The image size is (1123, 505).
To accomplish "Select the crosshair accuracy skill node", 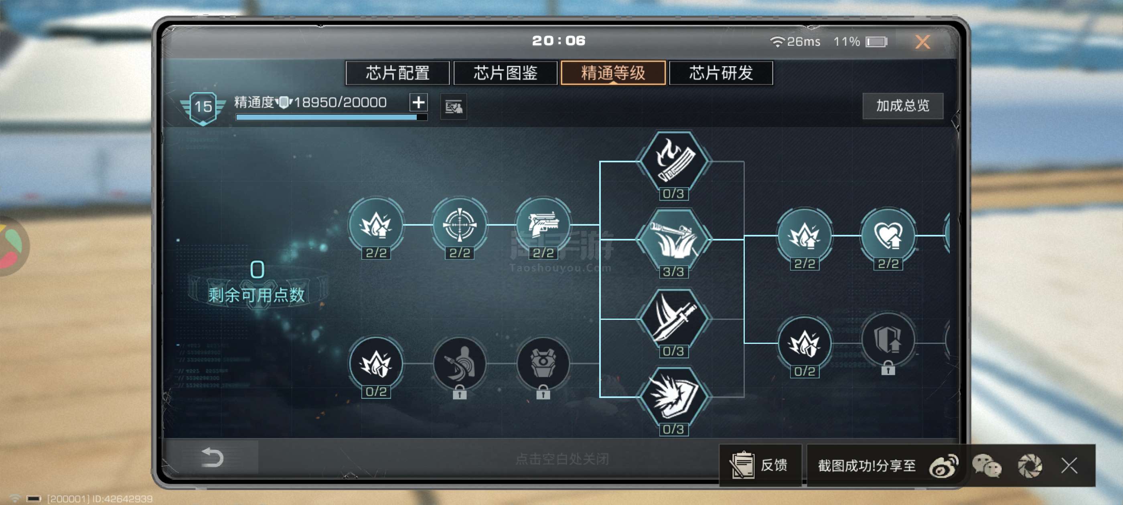I will pyautogui.click(x=460, y=225).
